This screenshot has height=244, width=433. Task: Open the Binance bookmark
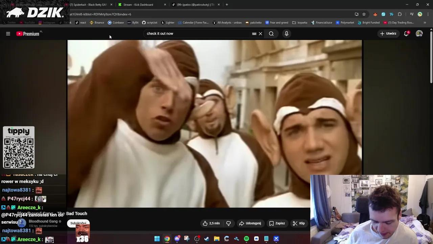(x=97, y=23)
